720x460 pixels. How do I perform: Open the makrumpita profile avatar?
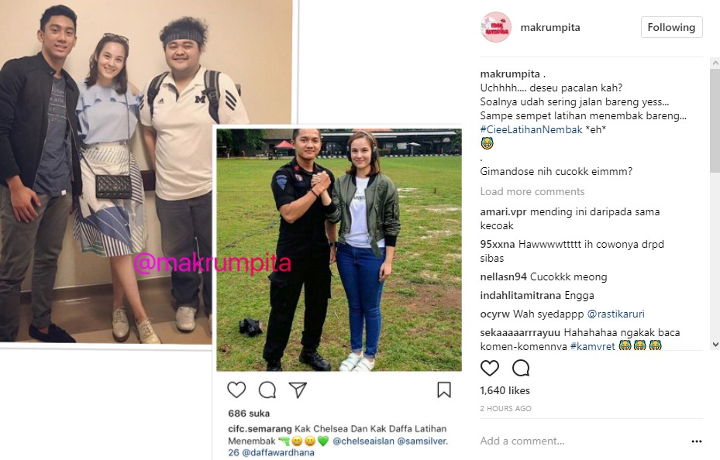[x=495, y=28]
